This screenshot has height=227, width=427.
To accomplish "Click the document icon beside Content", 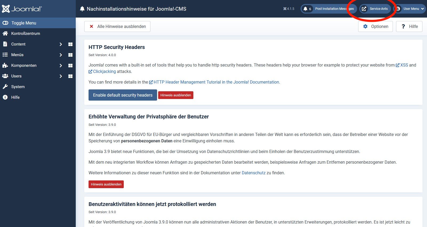I will click(5, 44).
